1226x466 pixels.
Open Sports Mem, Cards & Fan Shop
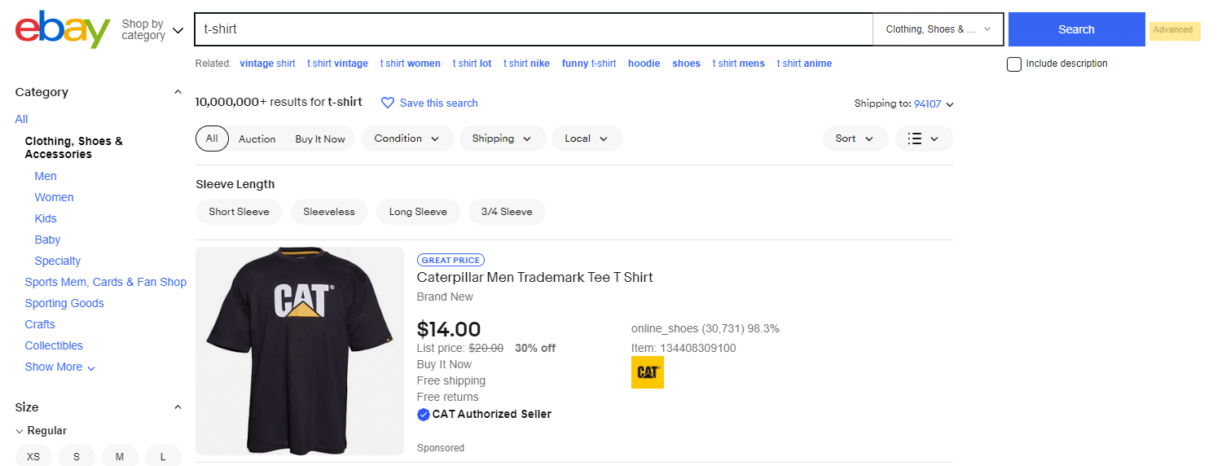[106, 282]
